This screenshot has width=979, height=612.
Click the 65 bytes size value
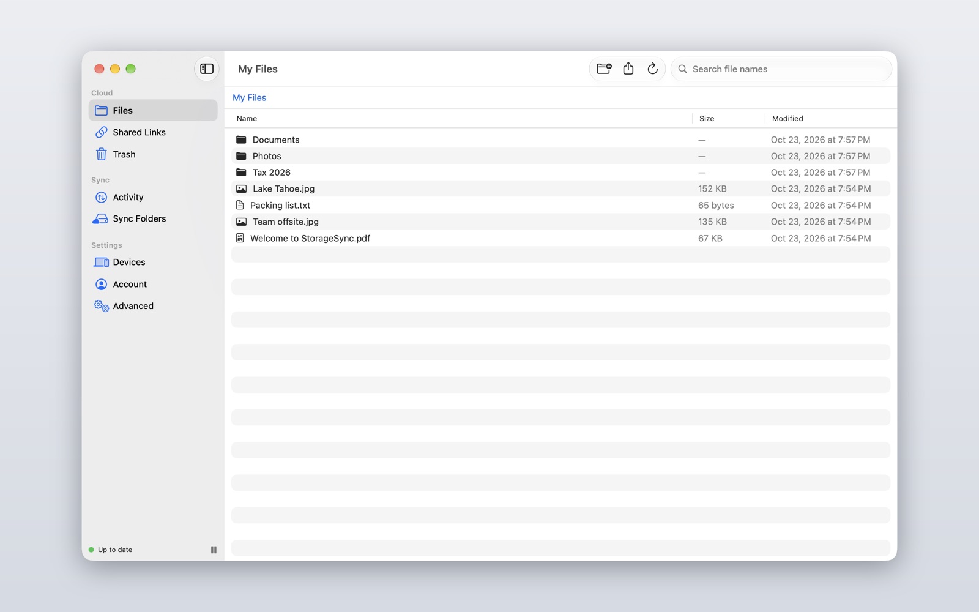[x=716, y=206]
